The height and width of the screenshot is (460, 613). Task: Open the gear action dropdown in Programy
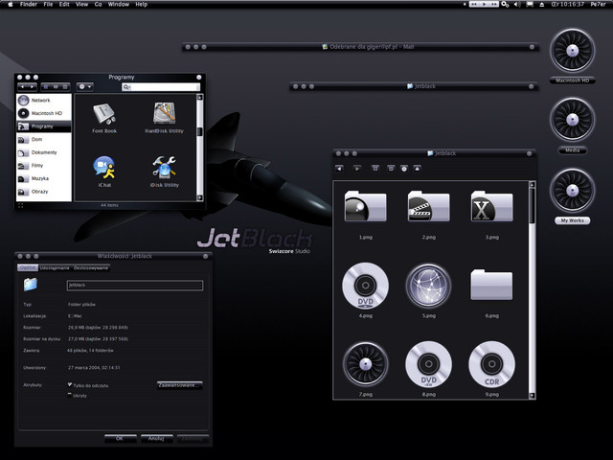tap(85, 86)
